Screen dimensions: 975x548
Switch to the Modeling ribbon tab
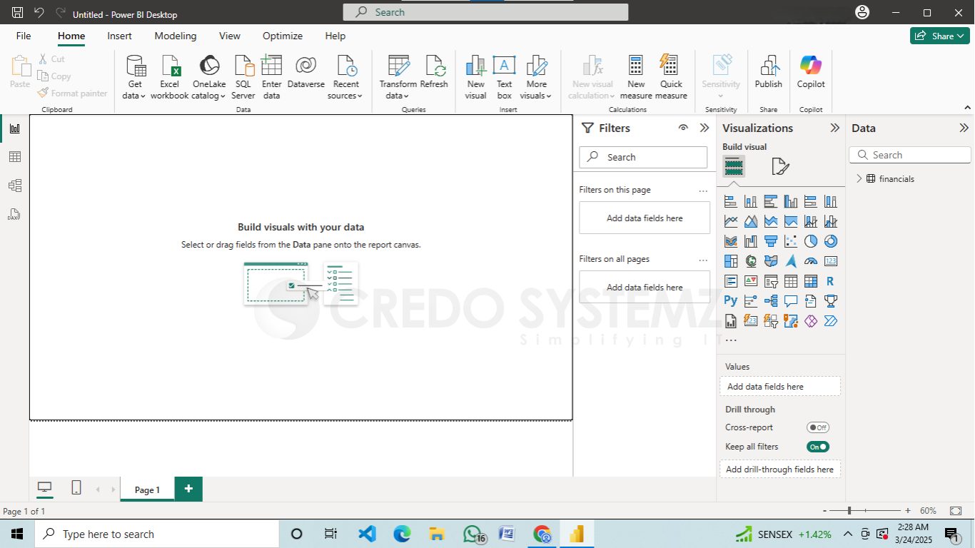click(x=176, y=36)
